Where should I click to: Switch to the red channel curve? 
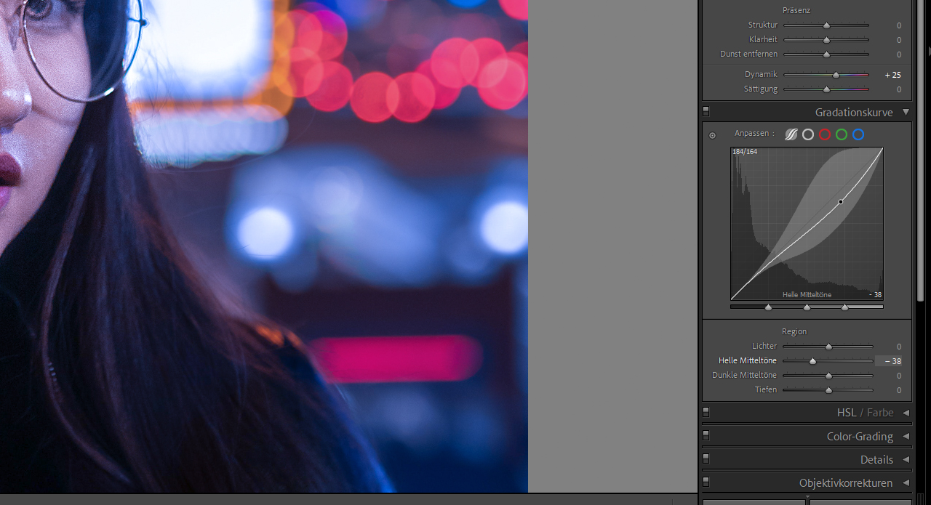825,134
